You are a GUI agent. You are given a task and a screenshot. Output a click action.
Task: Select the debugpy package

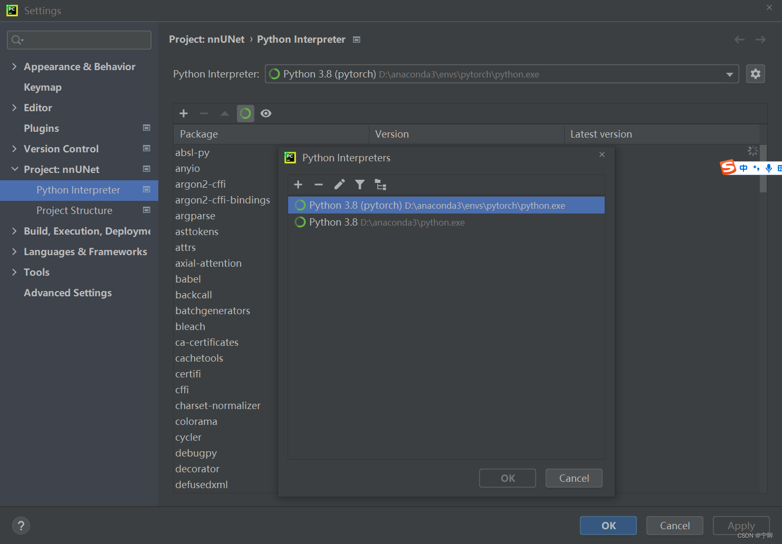tap(196, 453)
